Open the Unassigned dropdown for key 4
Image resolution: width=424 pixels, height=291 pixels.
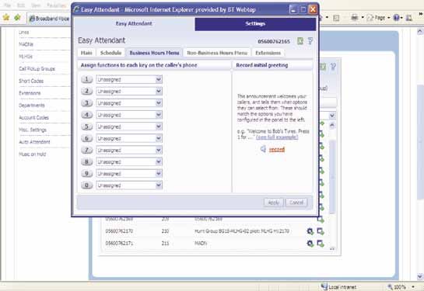pyautogui.click(x=129, y=115)
